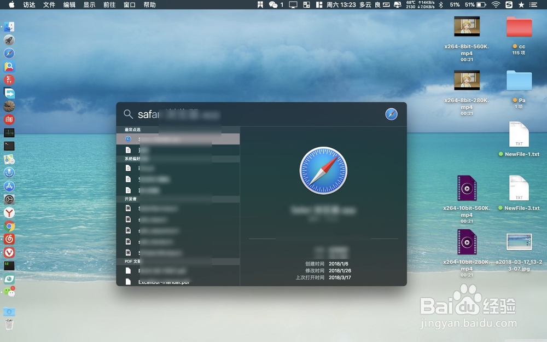
Task: Open WeChat status icon in menu bar
Action: (x=273, y=4)
